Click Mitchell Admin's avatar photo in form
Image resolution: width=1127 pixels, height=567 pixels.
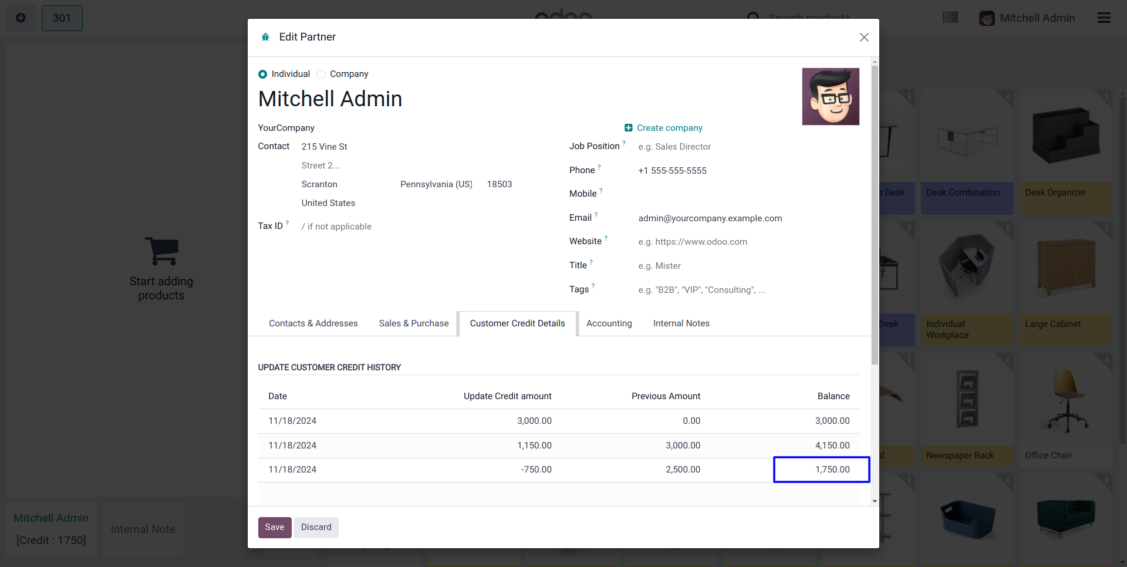pos(830,96)
